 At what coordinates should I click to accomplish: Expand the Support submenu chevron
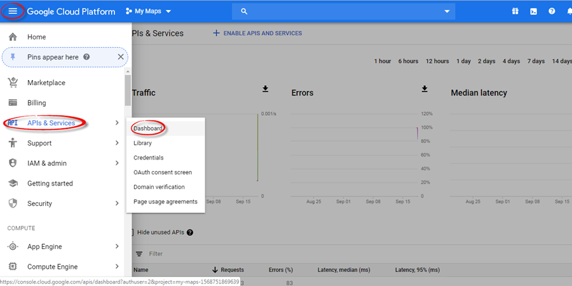pyautogui.click(x=117, y=143)
